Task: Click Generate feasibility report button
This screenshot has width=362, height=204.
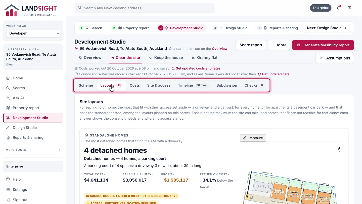Action: point(323,45)
